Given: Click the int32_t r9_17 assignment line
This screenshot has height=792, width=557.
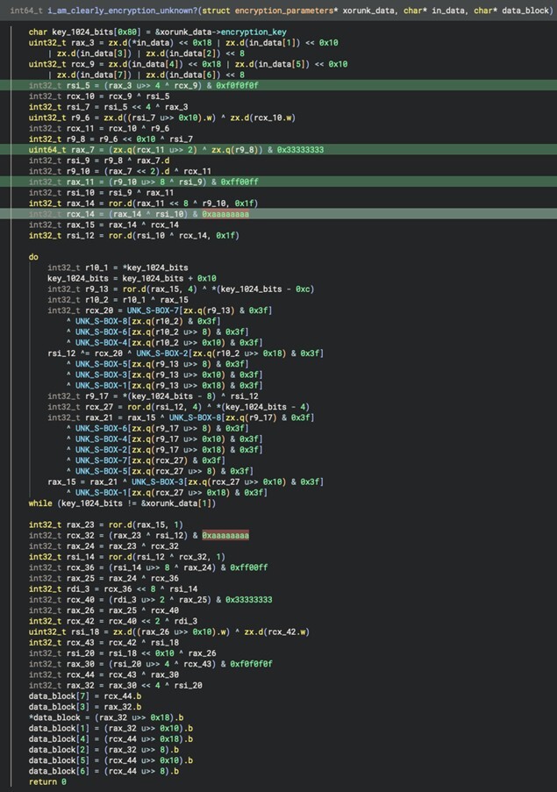Looking at the screenshot, I should 153,396.
